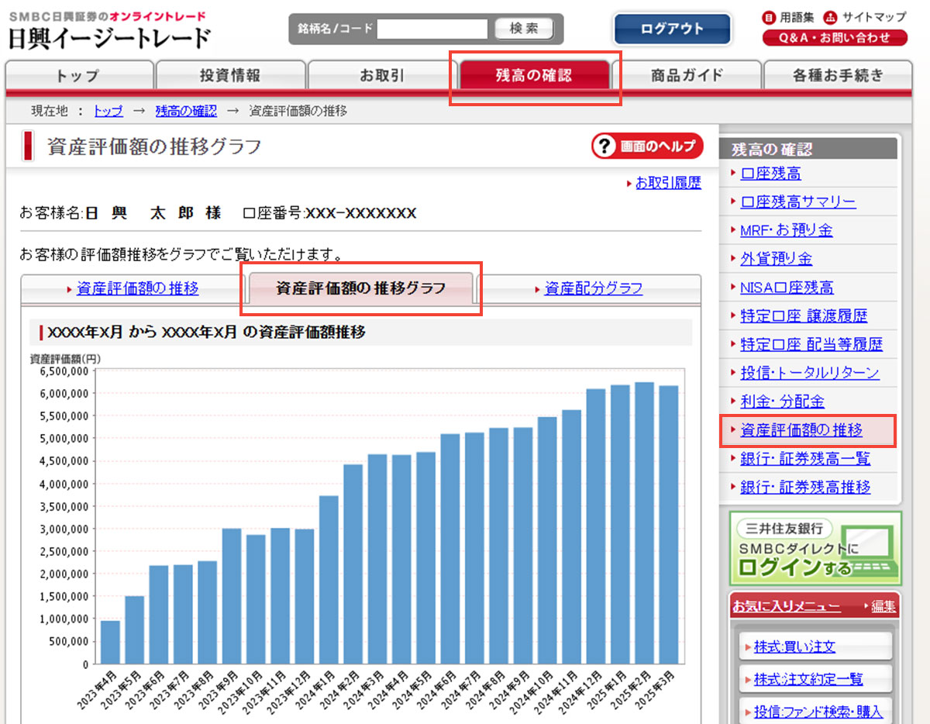
Task: Click 編集 in the お気に入りメニュー header
Action: (883, 606)
